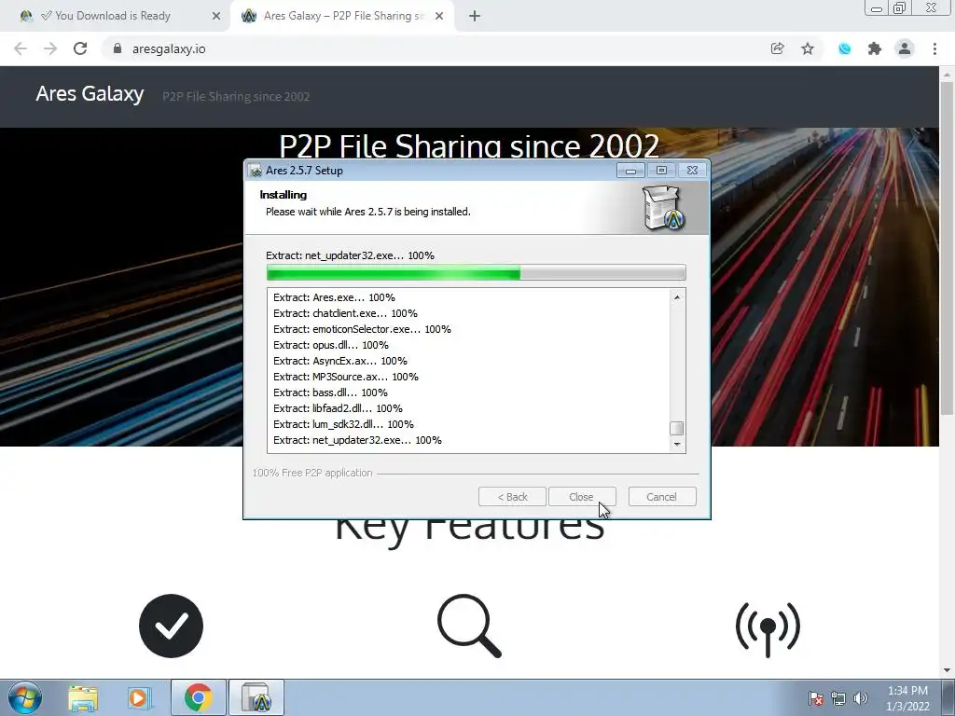Click the Ares installer box icon in header
Screen dimensions: 955x716
pyautogui.click(x=663, y=208)
